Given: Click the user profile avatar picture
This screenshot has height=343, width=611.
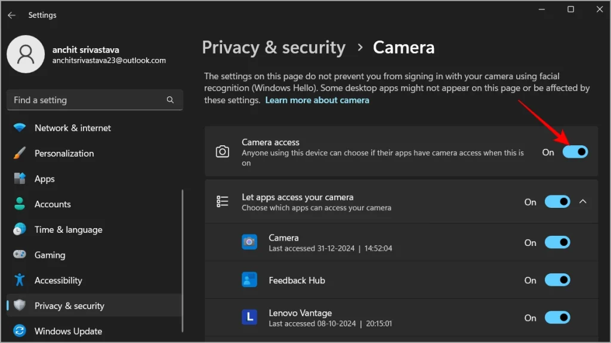Looking at the screenshot, I should coord(26,54).
